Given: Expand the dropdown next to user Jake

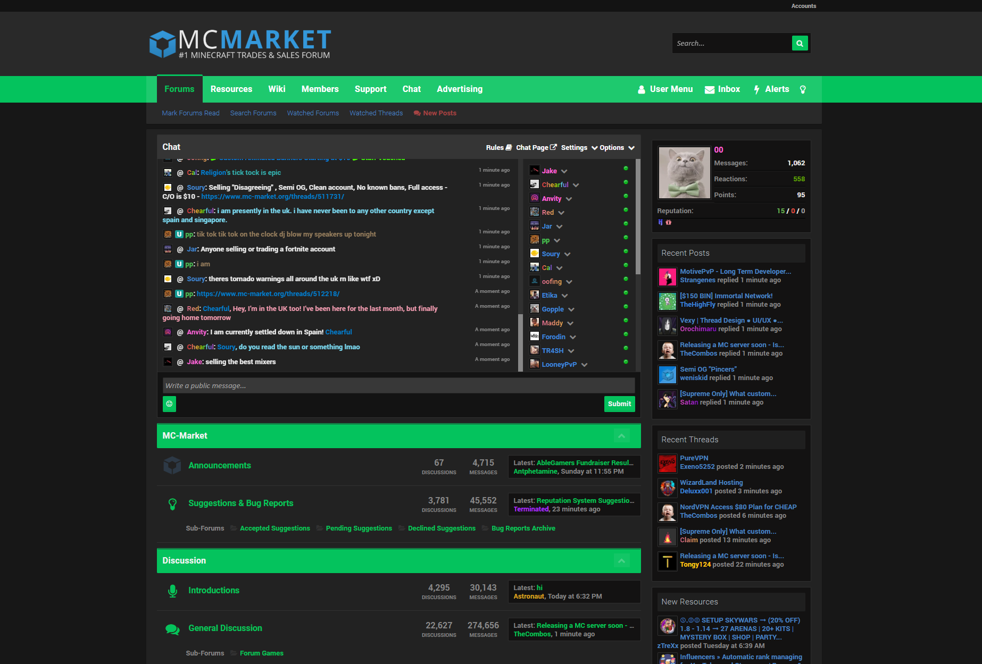Looking at the screenshot, I should 564,171.
